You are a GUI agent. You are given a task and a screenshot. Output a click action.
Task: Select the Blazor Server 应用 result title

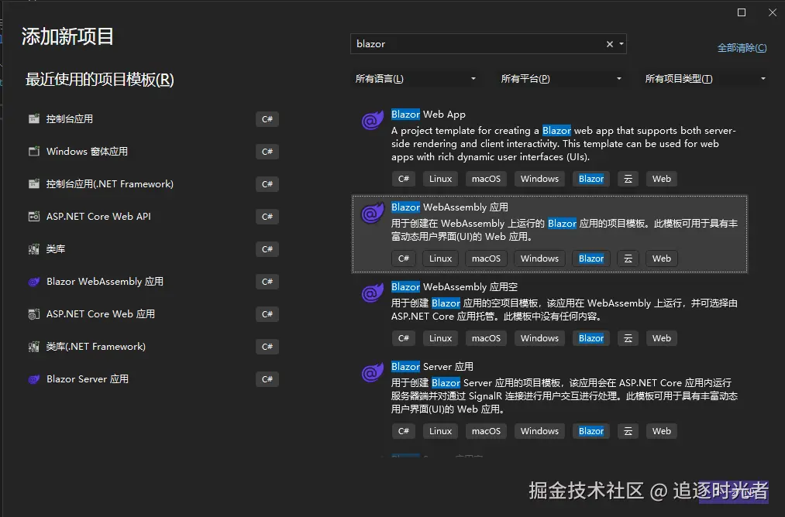pyautogui.click(x=432, y=367)
